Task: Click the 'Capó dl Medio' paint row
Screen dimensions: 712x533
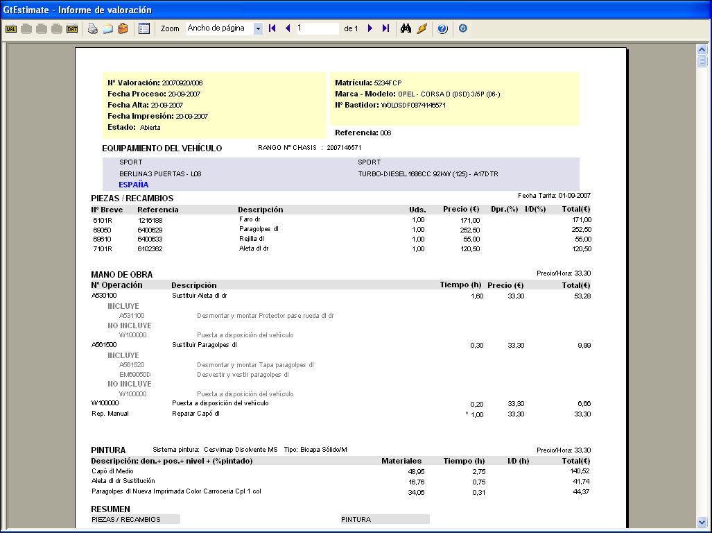Action: (x=341, y=471)
